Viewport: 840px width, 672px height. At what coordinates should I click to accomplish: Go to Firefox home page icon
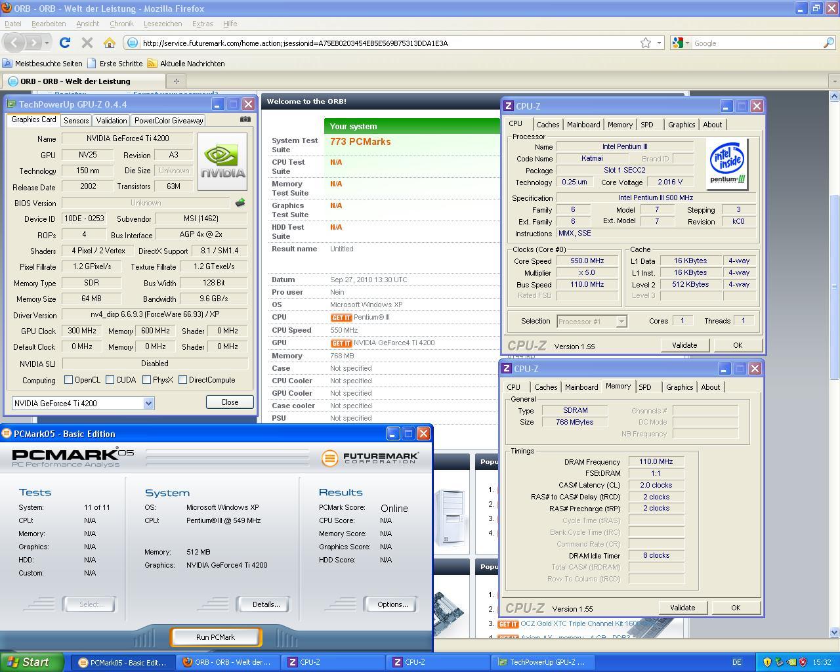(110, 43)
